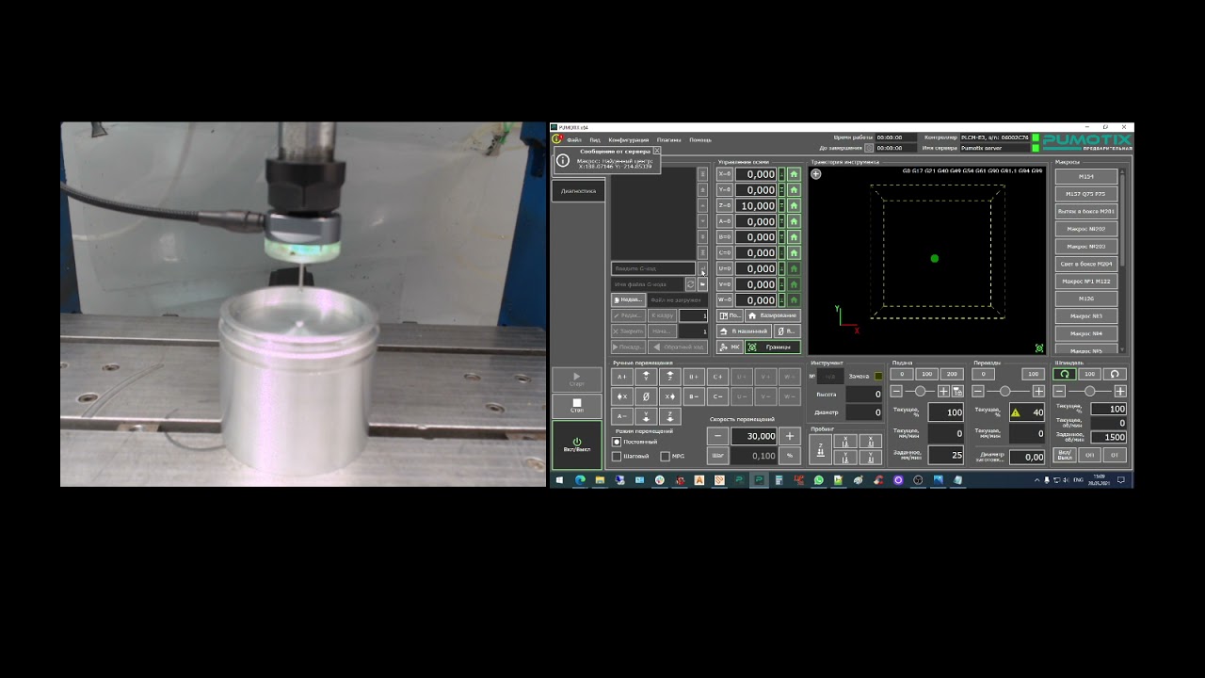The image size is (1205, 678).
Task: Open the Помощь menu
Action: click(700, 139)
